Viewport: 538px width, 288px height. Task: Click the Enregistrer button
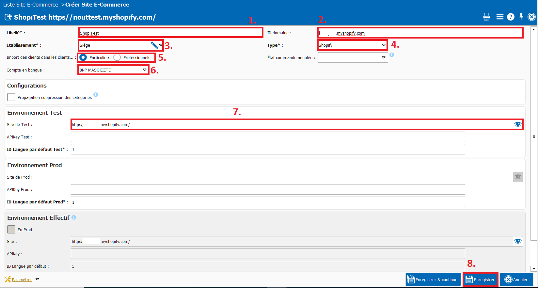click(x=480, y=280)
